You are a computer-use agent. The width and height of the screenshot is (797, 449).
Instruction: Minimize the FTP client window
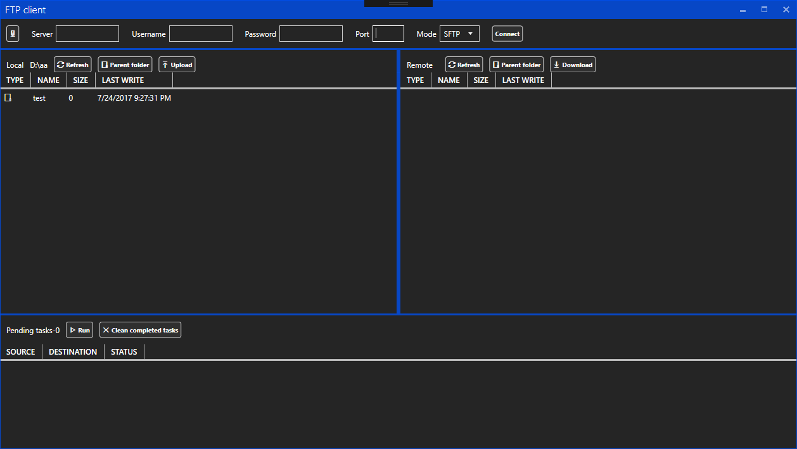click(x=743, y=10)
